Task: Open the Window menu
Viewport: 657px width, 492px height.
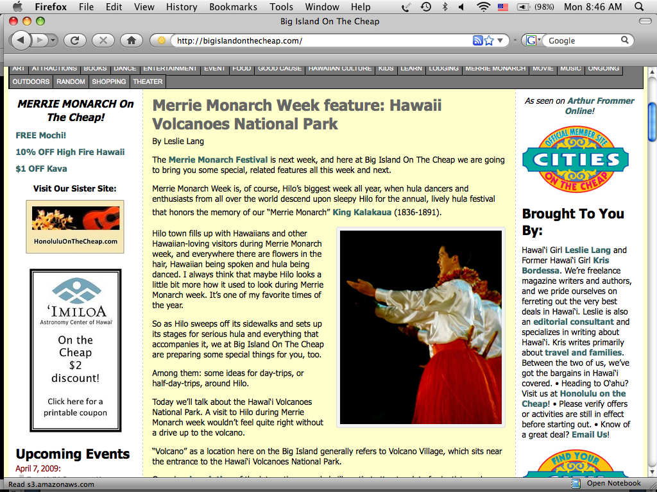Action: (322, 6)
